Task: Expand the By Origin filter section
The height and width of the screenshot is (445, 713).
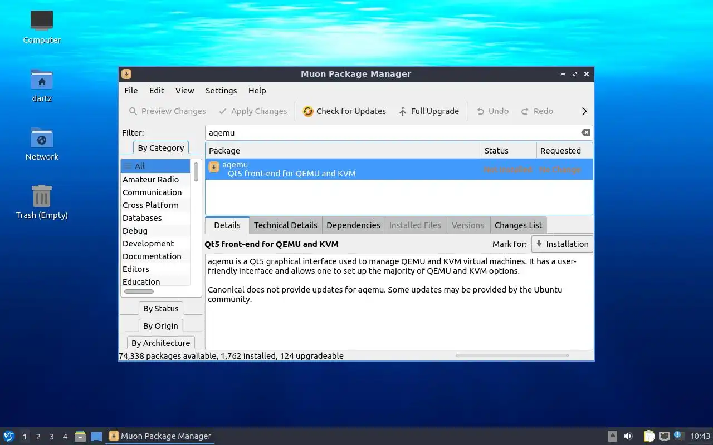Action: (160, 326)
